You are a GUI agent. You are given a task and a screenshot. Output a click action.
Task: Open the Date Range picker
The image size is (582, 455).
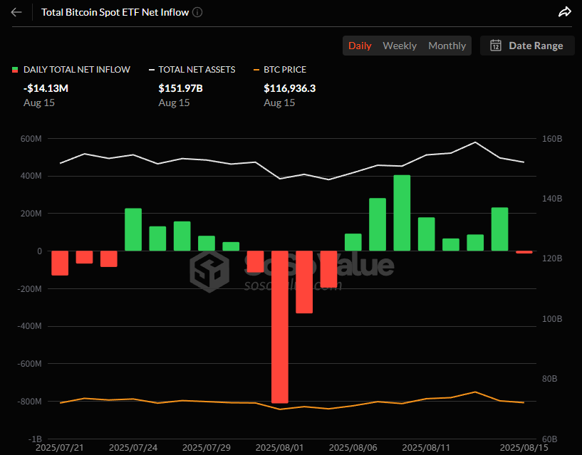527,46
